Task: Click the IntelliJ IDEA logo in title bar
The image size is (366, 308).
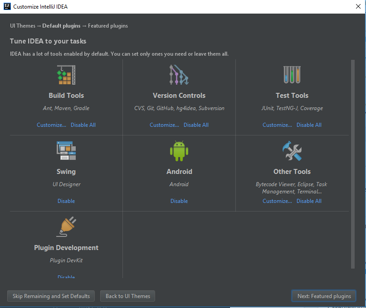Action: pyautogui.click(x=7, y=6)
